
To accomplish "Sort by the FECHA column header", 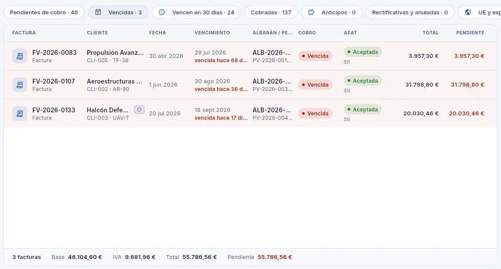I will tap(158, 33).
